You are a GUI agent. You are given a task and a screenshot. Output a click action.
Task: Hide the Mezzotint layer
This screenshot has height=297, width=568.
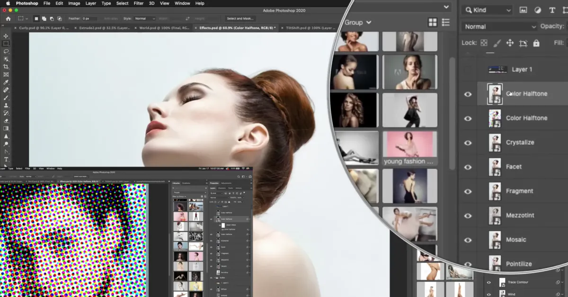point(468,215)
